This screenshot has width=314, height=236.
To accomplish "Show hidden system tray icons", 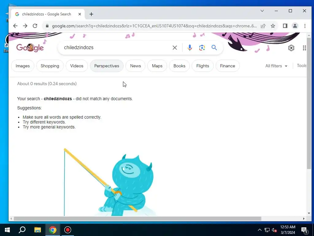I will click(x=259, y=230).
